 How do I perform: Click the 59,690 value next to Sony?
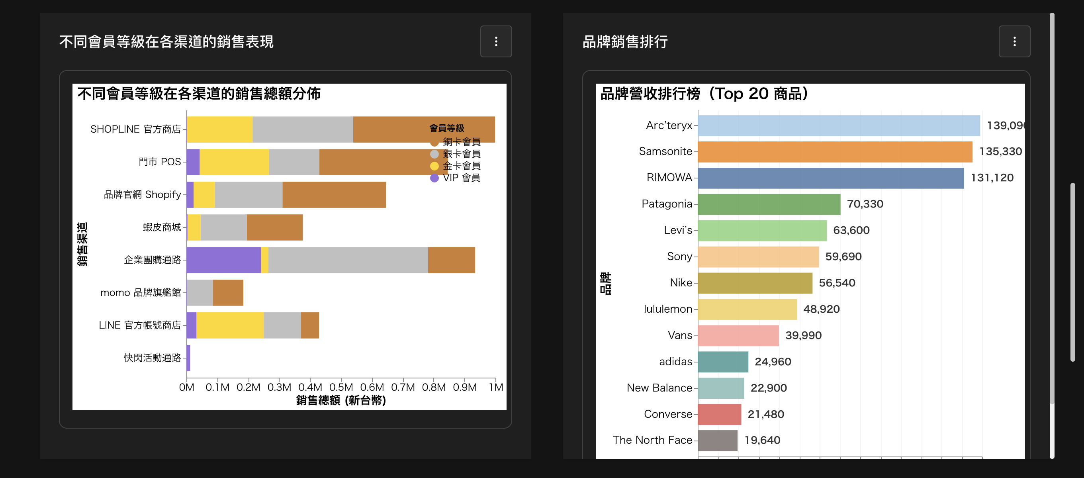coord(843,257)
